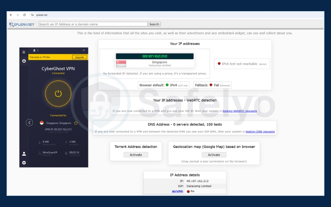Click the 8 MB downloaded stat
Image resolution: width=331 pixels, height=207 pixels.
46,142
